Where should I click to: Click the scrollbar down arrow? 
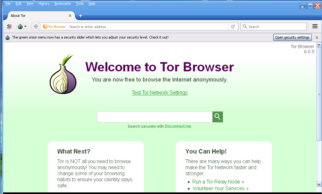click(319, 184)
